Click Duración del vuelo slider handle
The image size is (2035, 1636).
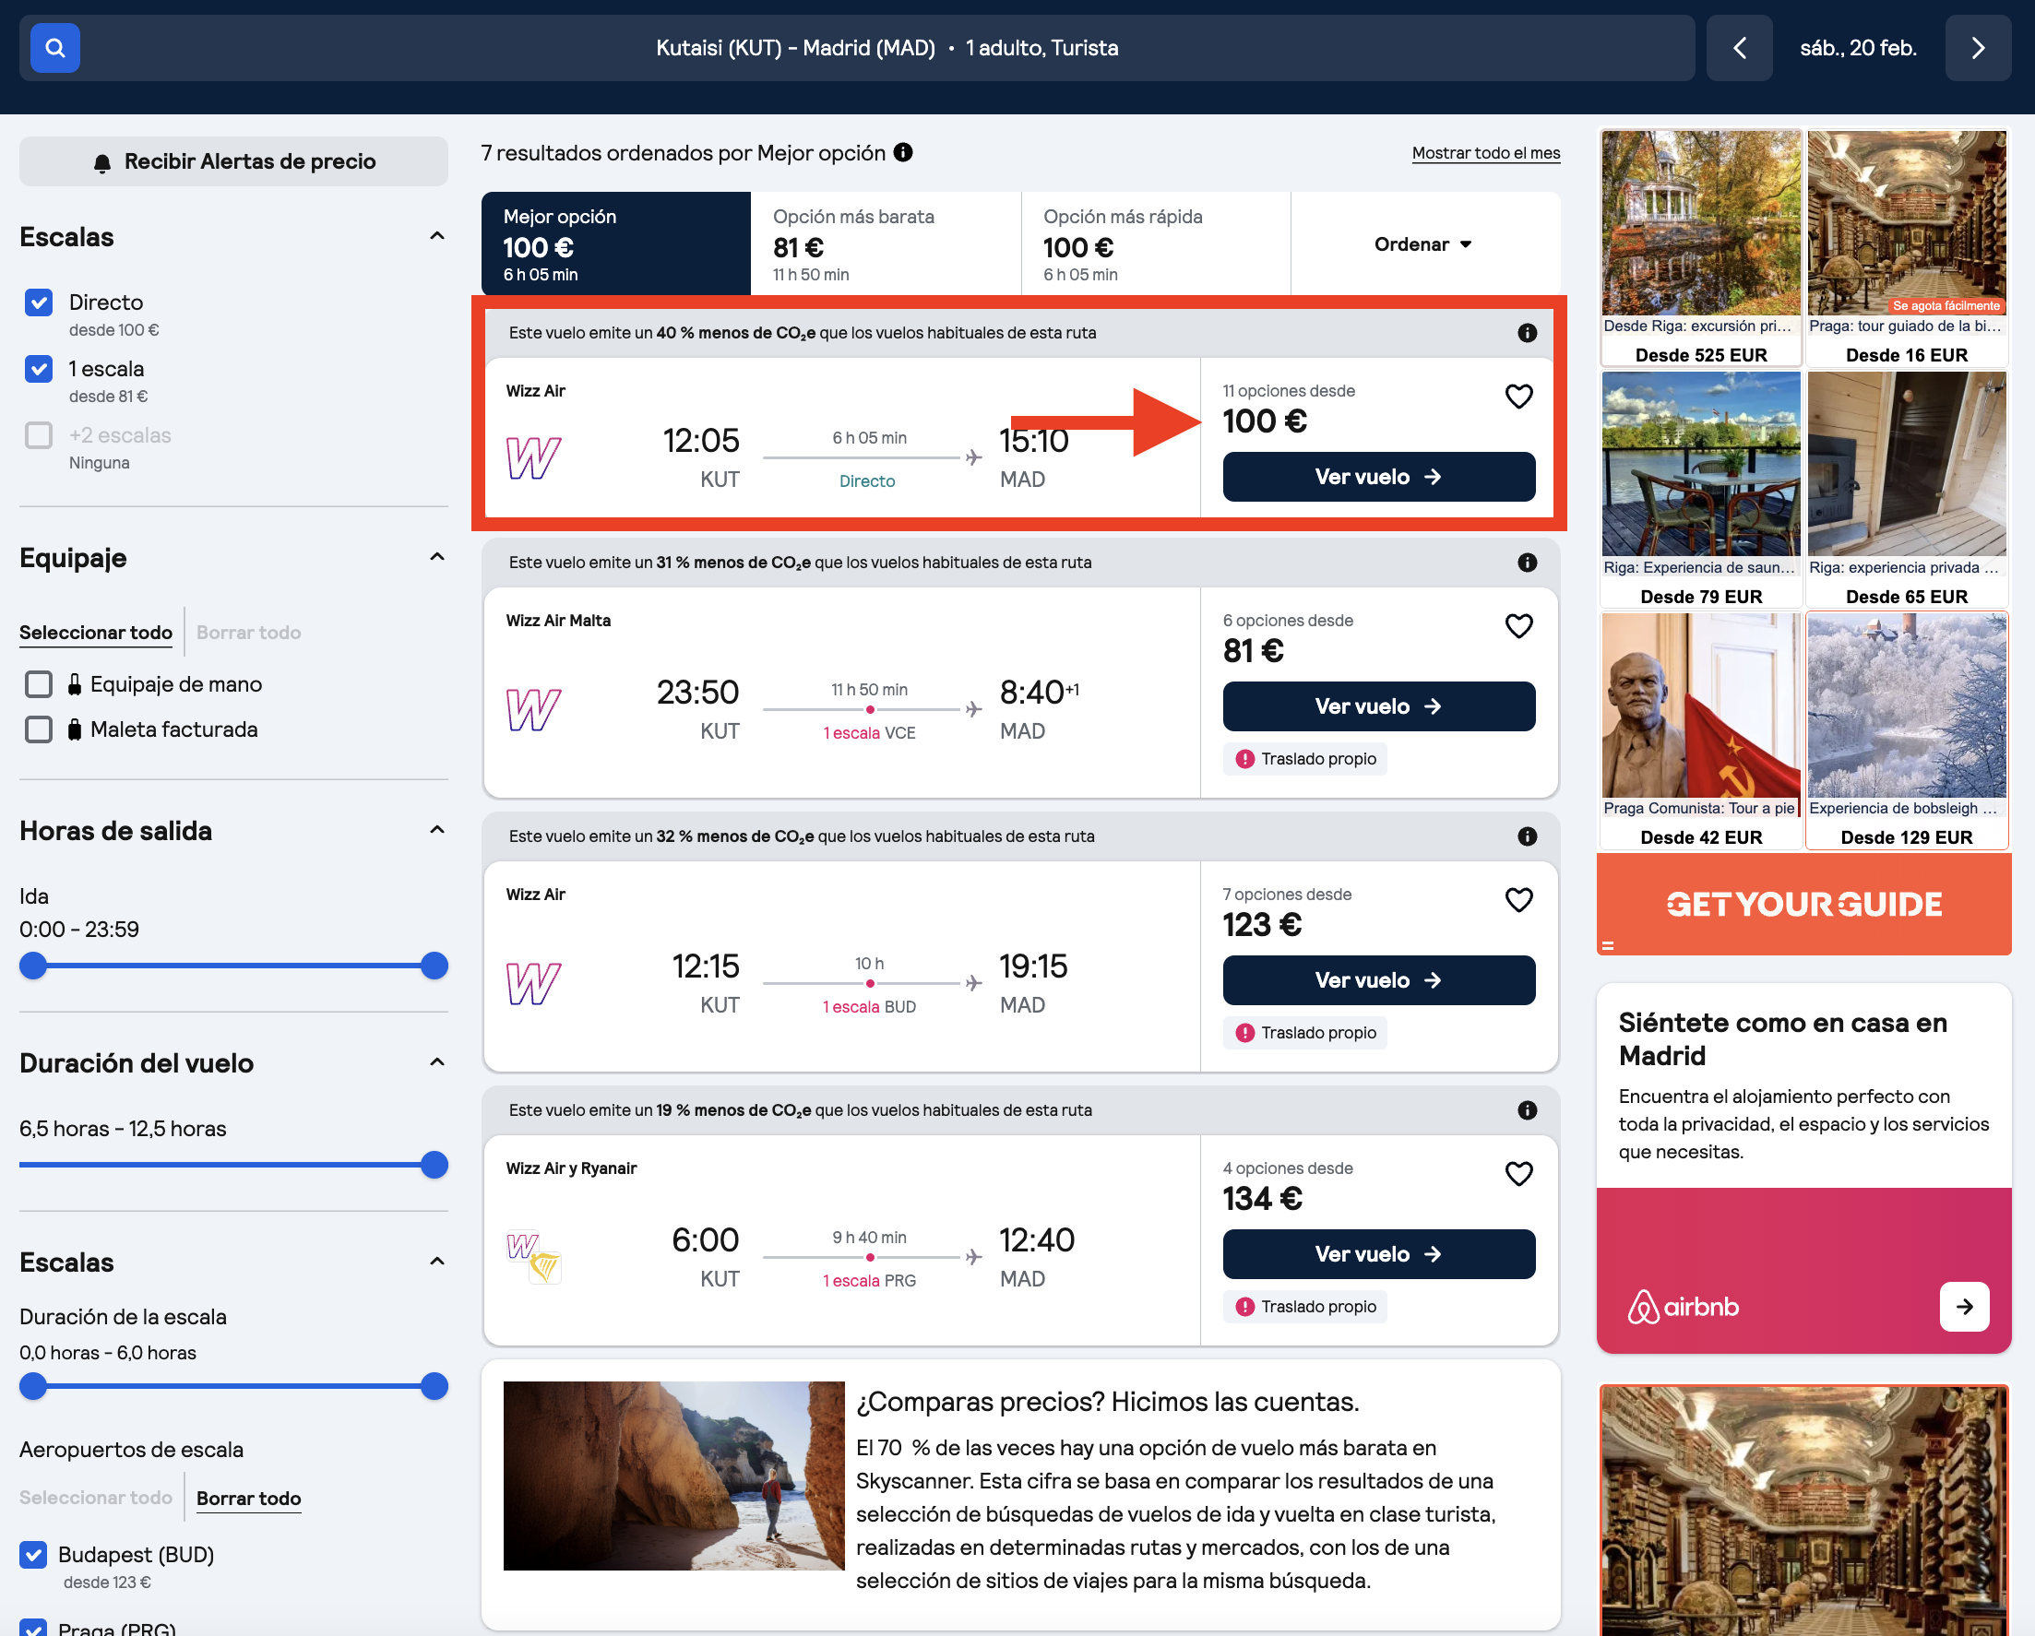[434, 1164]
